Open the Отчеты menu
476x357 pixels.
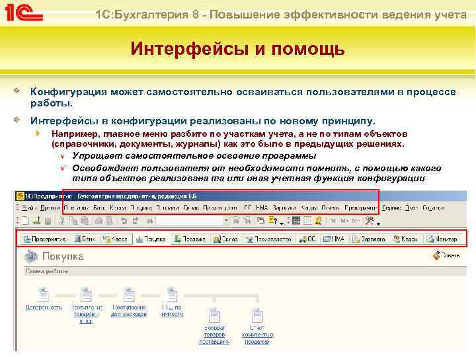coord(331,208)
